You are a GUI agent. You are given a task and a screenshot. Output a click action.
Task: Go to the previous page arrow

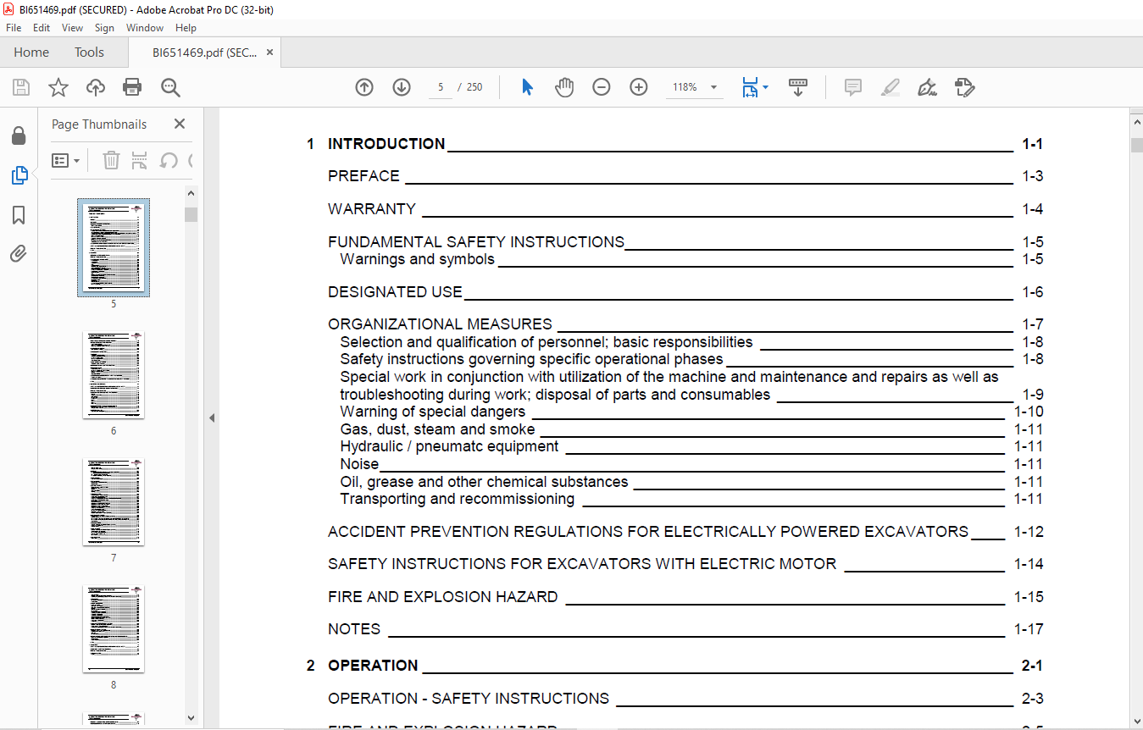pyautogui.click(x=364, y=87)
